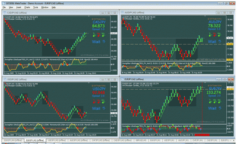
Task: Open the View menu
Action: [x=11, y=7]
